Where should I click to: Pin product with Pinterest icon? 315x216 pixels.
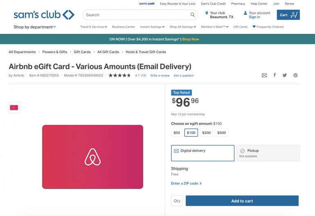[295, 76]
